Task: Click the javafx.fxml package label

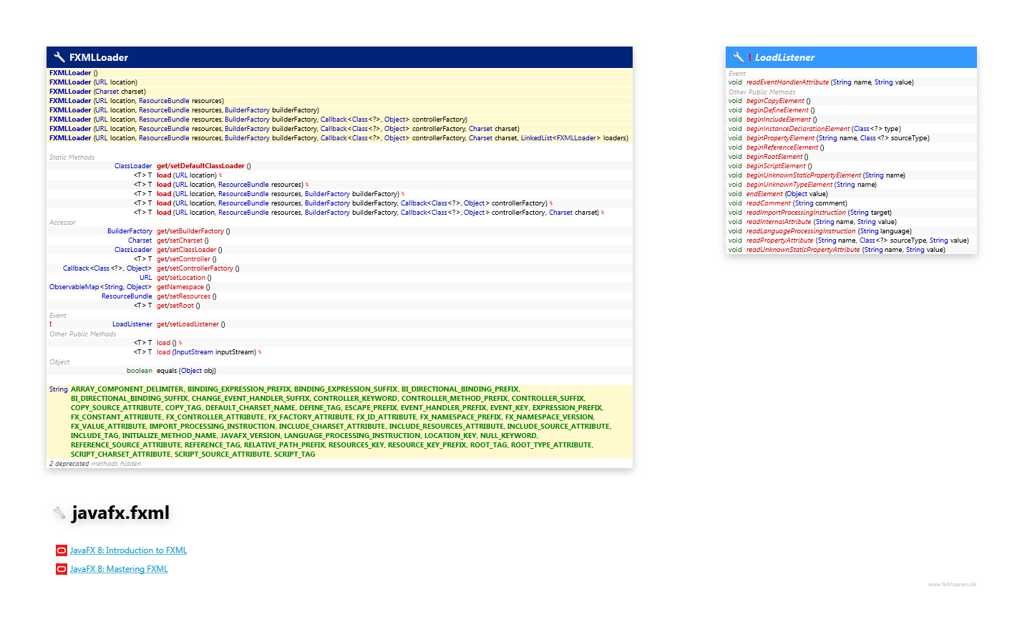Action: 120,512
